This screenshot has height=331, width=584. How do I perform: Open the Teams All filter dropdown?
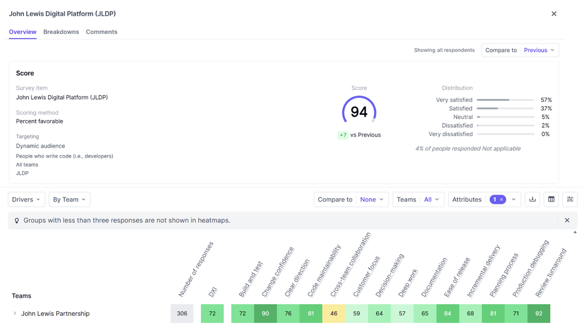click(x=418, y=199)
